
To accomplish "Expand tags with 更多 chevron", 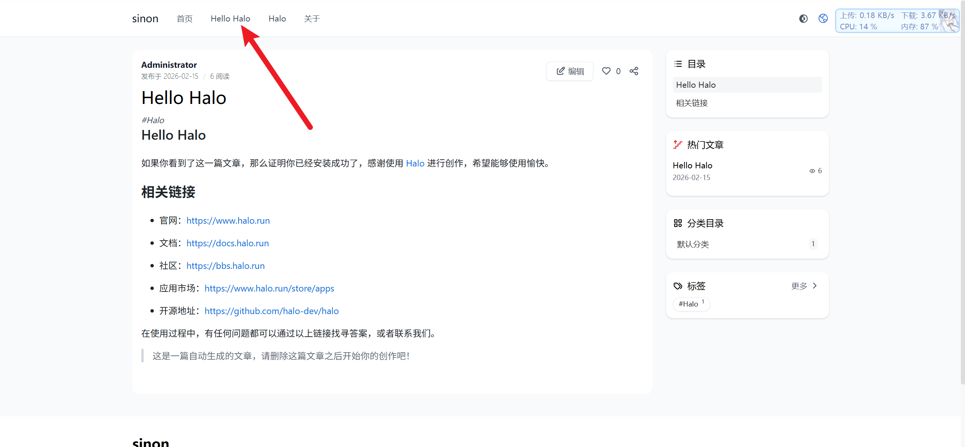I will point(815,286).
